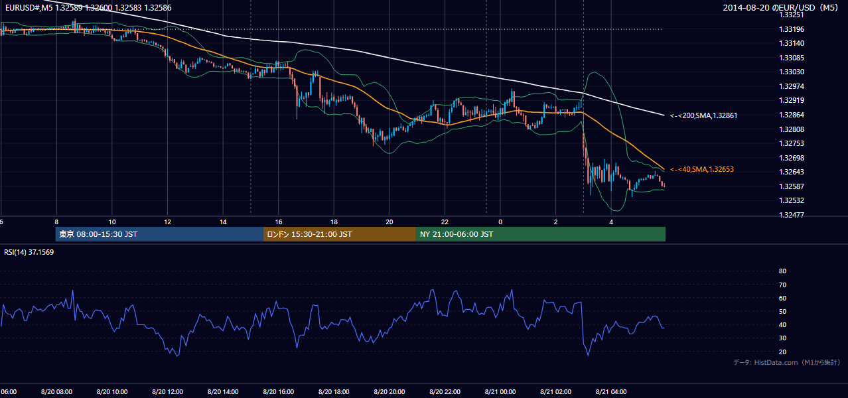Click RSI scale level 80
The image size is (848, 398).
point(782,271)
